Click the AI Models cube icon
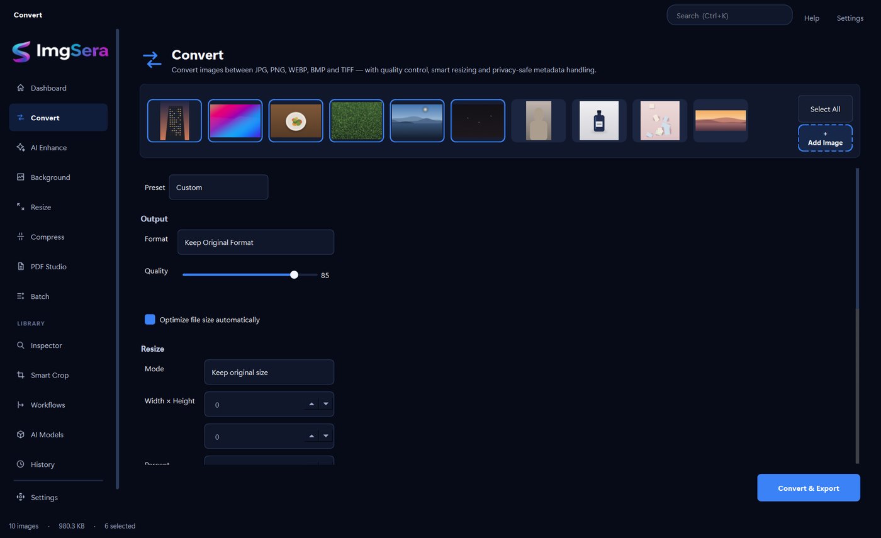881x538 pixels. point(21,435)
